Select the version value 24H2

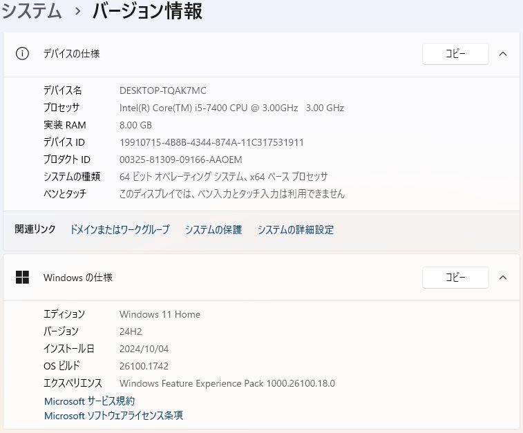point(131,331)
